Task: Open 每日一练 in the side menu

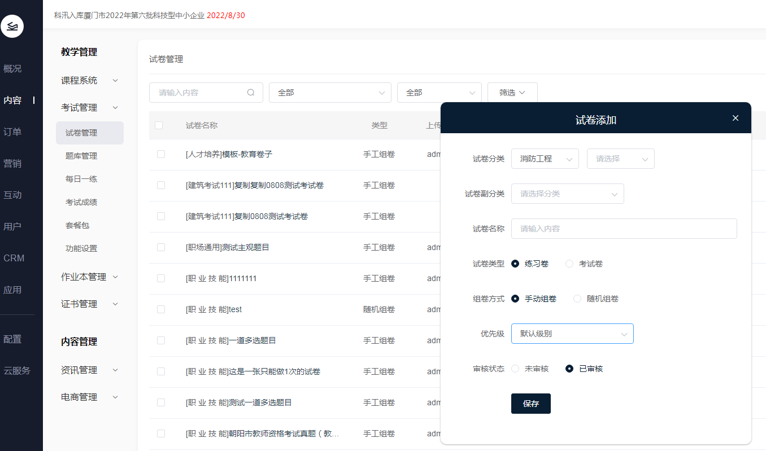Action: [x=81, y=179]
